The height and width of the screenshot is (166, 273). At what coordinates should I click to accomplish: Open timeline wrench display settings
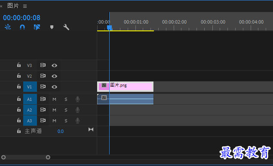point(66,27)
